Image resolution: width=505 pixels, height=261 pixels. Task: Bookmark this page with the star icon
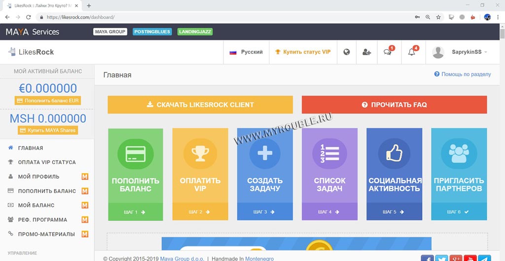pyautogui.click(x=438, y=17)
